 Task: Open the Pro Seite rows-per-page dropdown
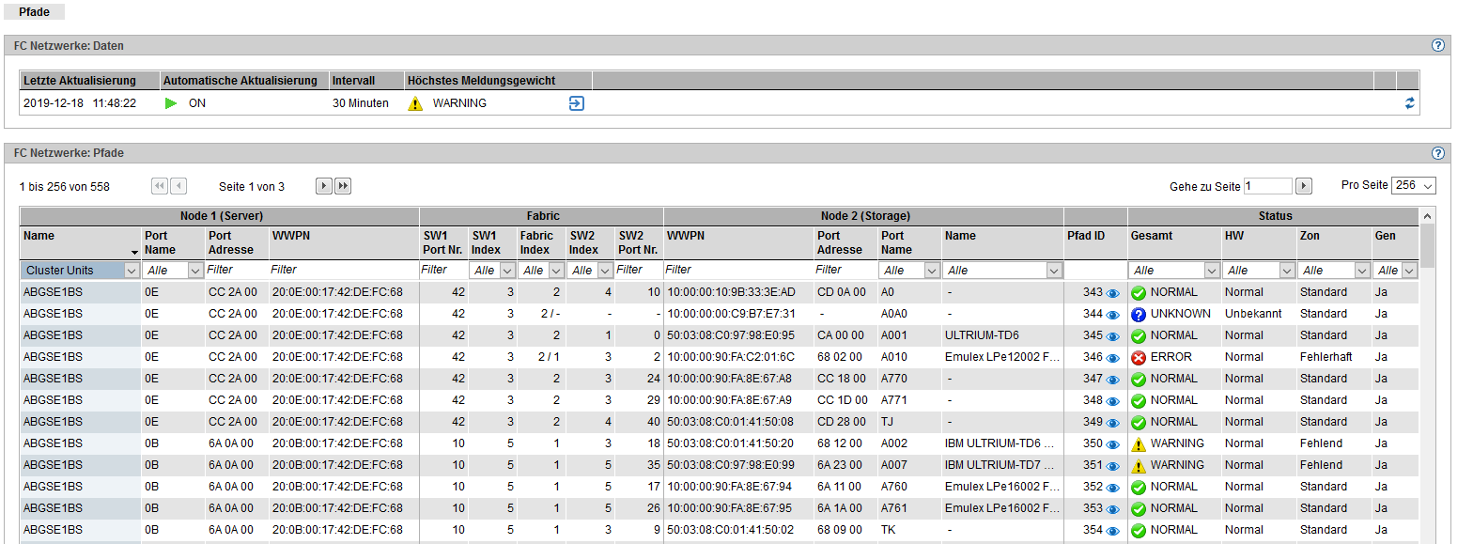point(1414,186)
